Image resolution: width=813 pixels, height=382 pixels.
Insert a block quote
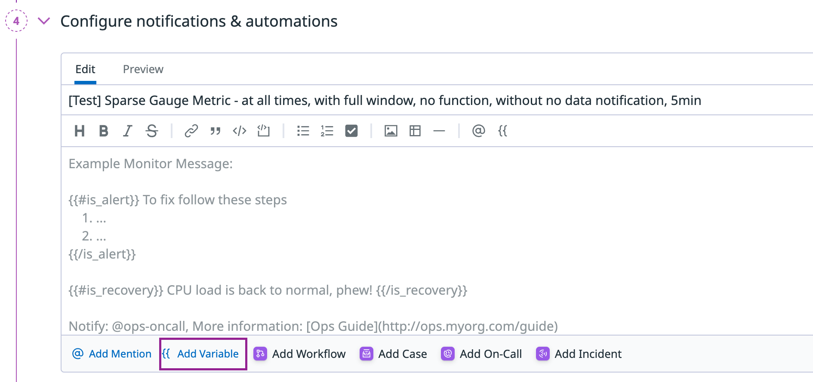pyautogui.click(x=215, y=131)
